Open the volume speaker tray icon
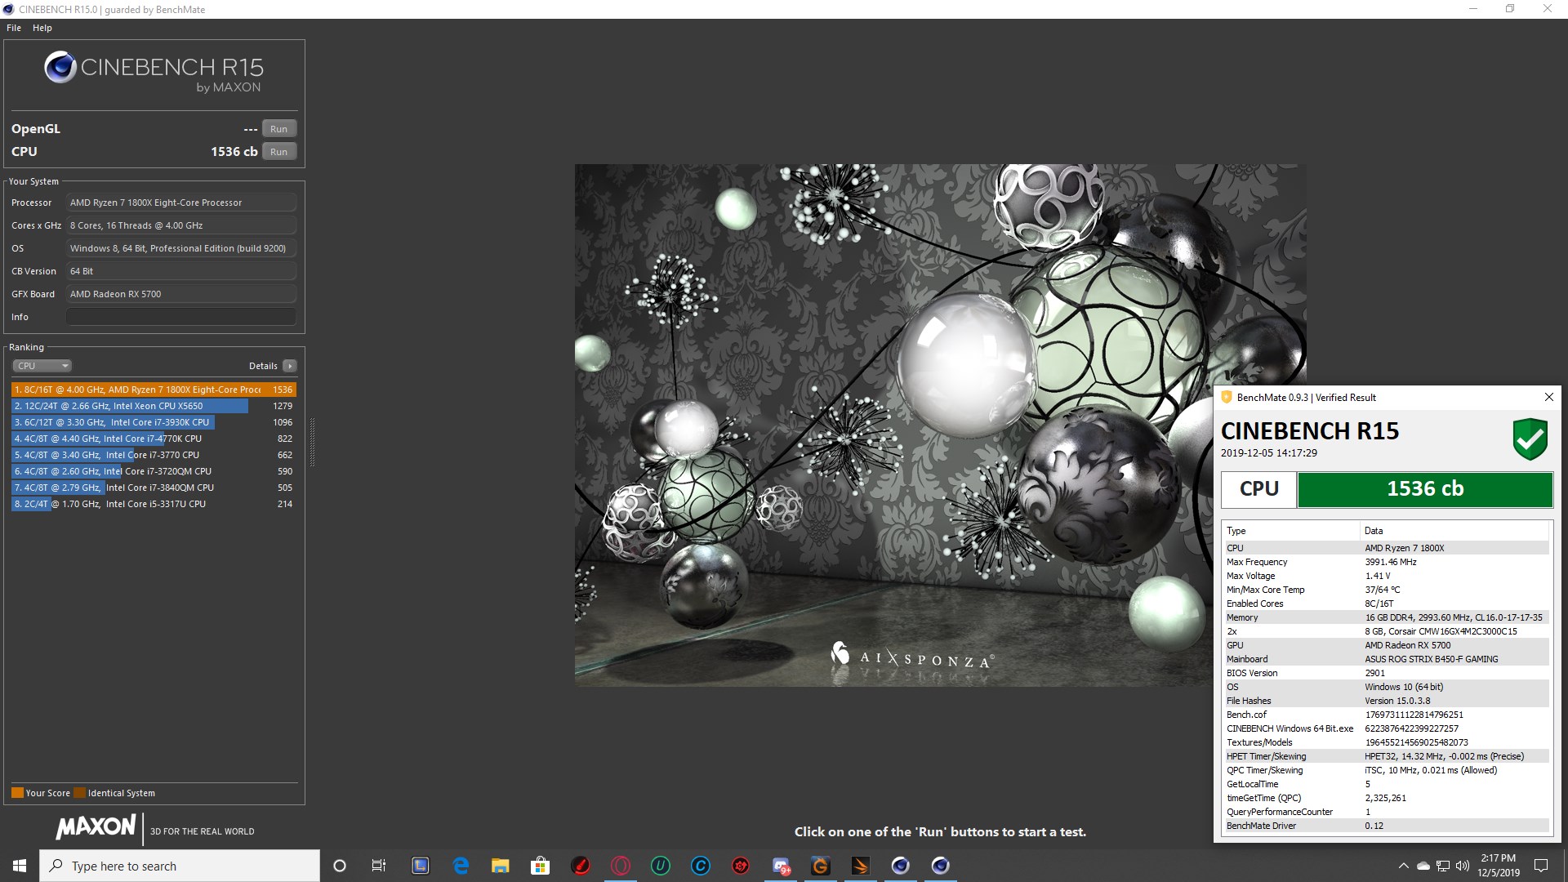Image resolution: width=1568 pixels, height=882 pixels. 1463,866
